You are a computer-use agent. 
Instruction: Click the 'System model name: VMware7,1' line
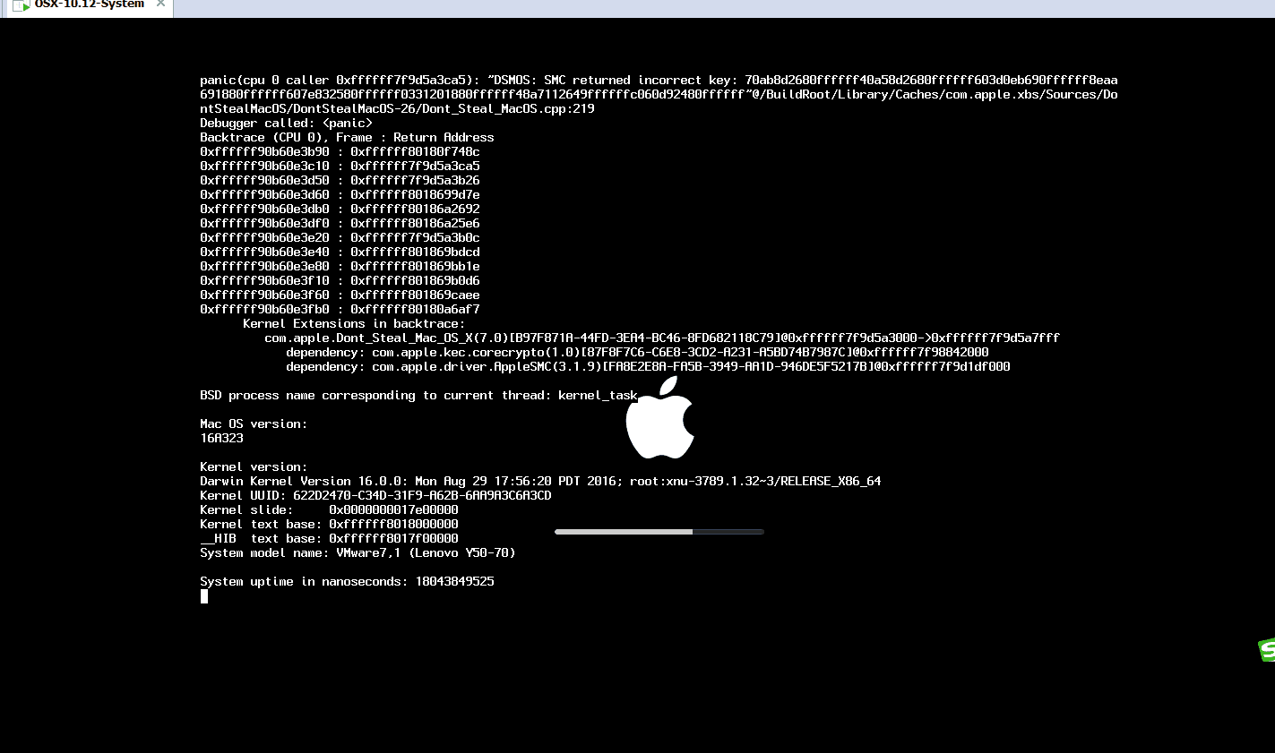coord(358,552)
